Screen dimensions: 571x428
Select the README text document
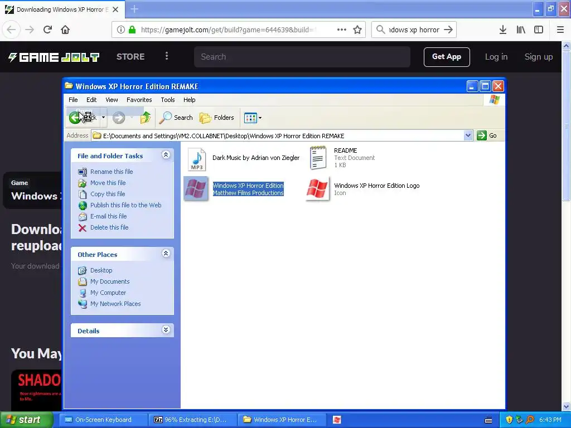[x=342, y=158]
